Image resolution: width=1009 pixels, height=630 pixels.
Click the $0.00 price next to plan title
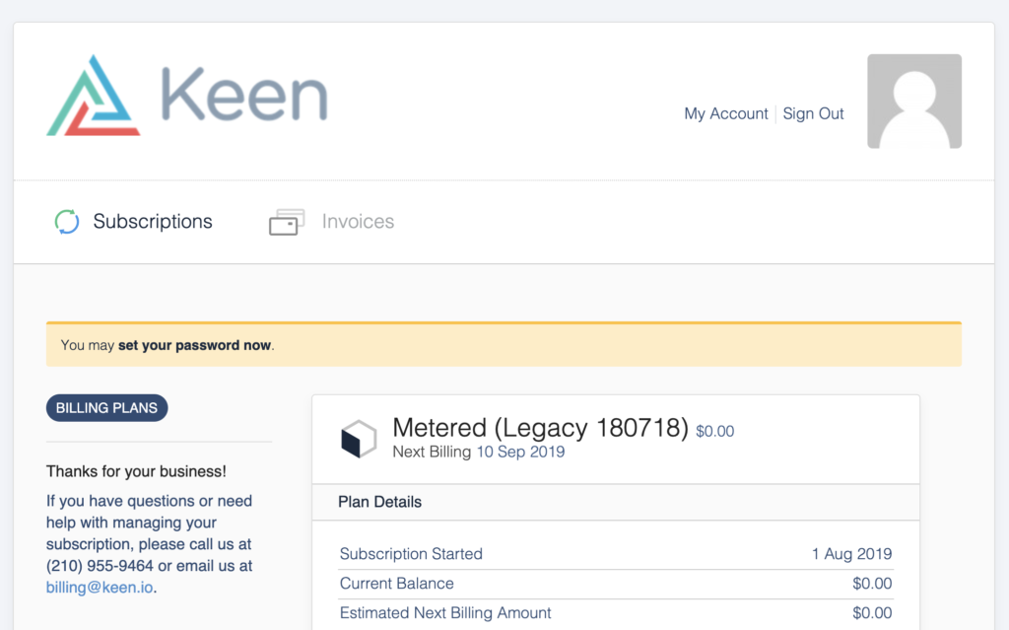[715, 431]
